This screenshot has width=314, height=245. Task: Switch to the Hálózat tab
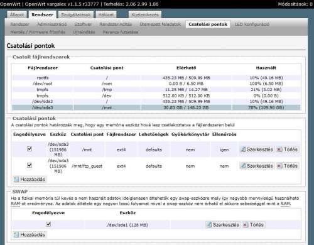[x=106, y=14]
